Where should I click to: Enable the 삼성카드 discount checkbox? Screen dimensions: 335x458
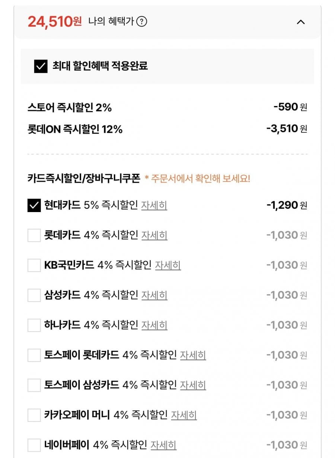coord(34,295)
